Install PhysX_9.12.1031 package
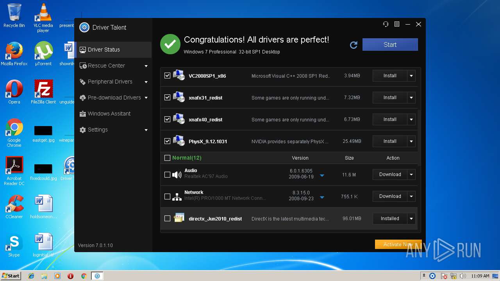The width and height of the screenshot is (500, 281). pos(390,141)
